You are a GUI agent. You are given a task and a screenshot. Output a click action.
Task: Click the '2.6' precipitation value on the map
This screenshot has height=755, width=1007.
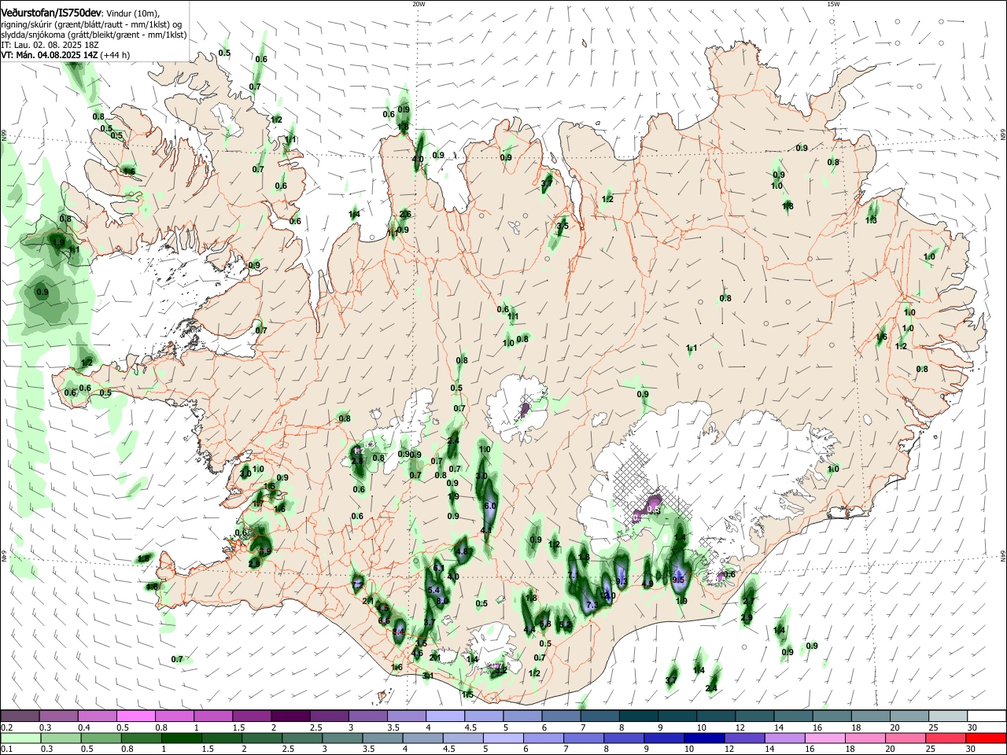pos(405,214)
